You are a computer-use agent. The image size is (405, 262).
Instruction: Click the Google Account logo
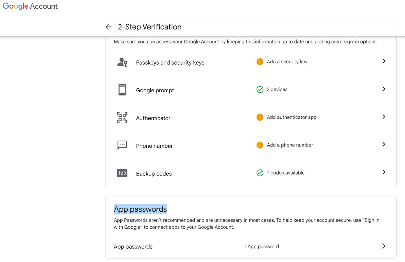30,6
